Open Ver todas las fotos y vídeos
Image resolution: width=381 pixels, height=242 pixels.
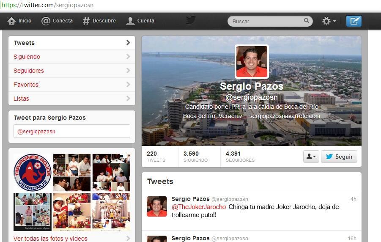[50, 239]
